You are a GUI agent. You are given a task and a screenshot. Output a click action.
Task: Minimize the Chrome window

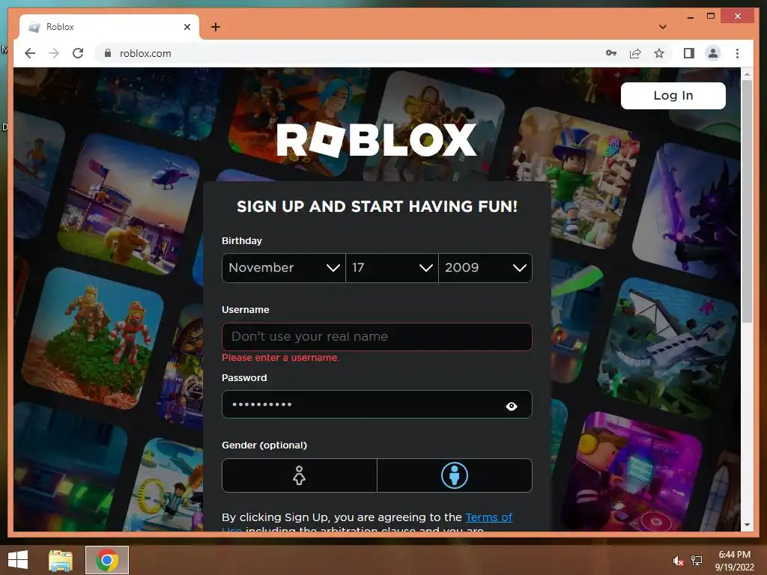point(690,16)
